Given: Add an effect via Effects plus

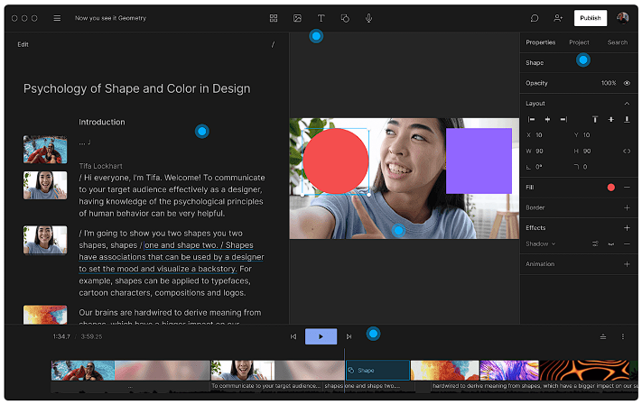Looking at the screenshot, I should tap(627, 228).
